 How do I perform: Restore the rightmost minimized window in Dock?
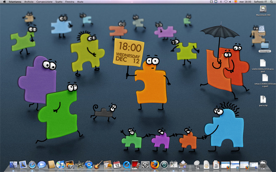[254, 166]
